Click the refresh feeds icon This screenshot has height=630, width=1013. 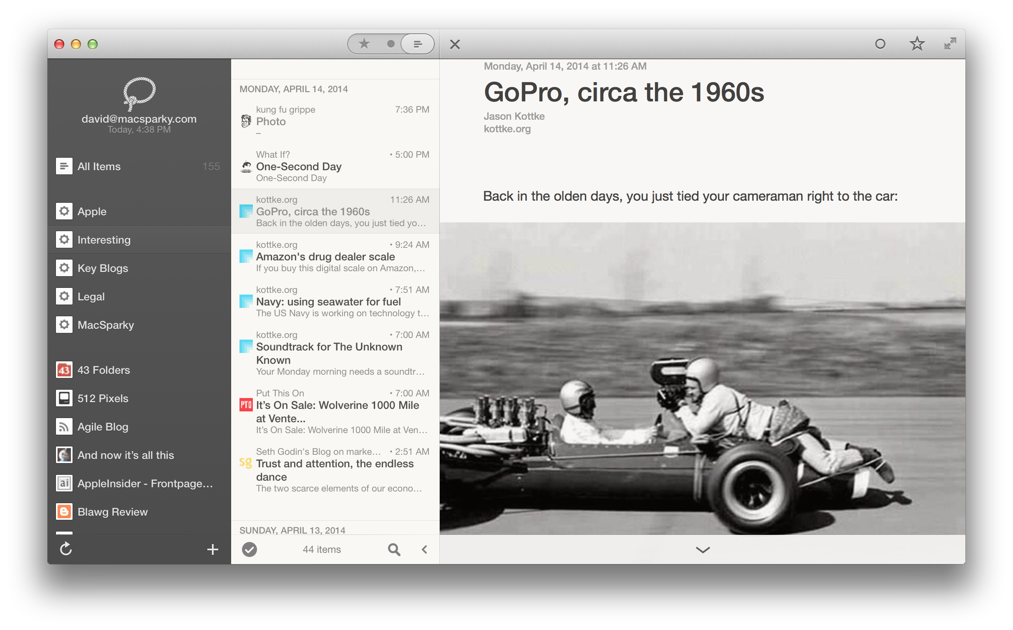(x=66, y=549)
